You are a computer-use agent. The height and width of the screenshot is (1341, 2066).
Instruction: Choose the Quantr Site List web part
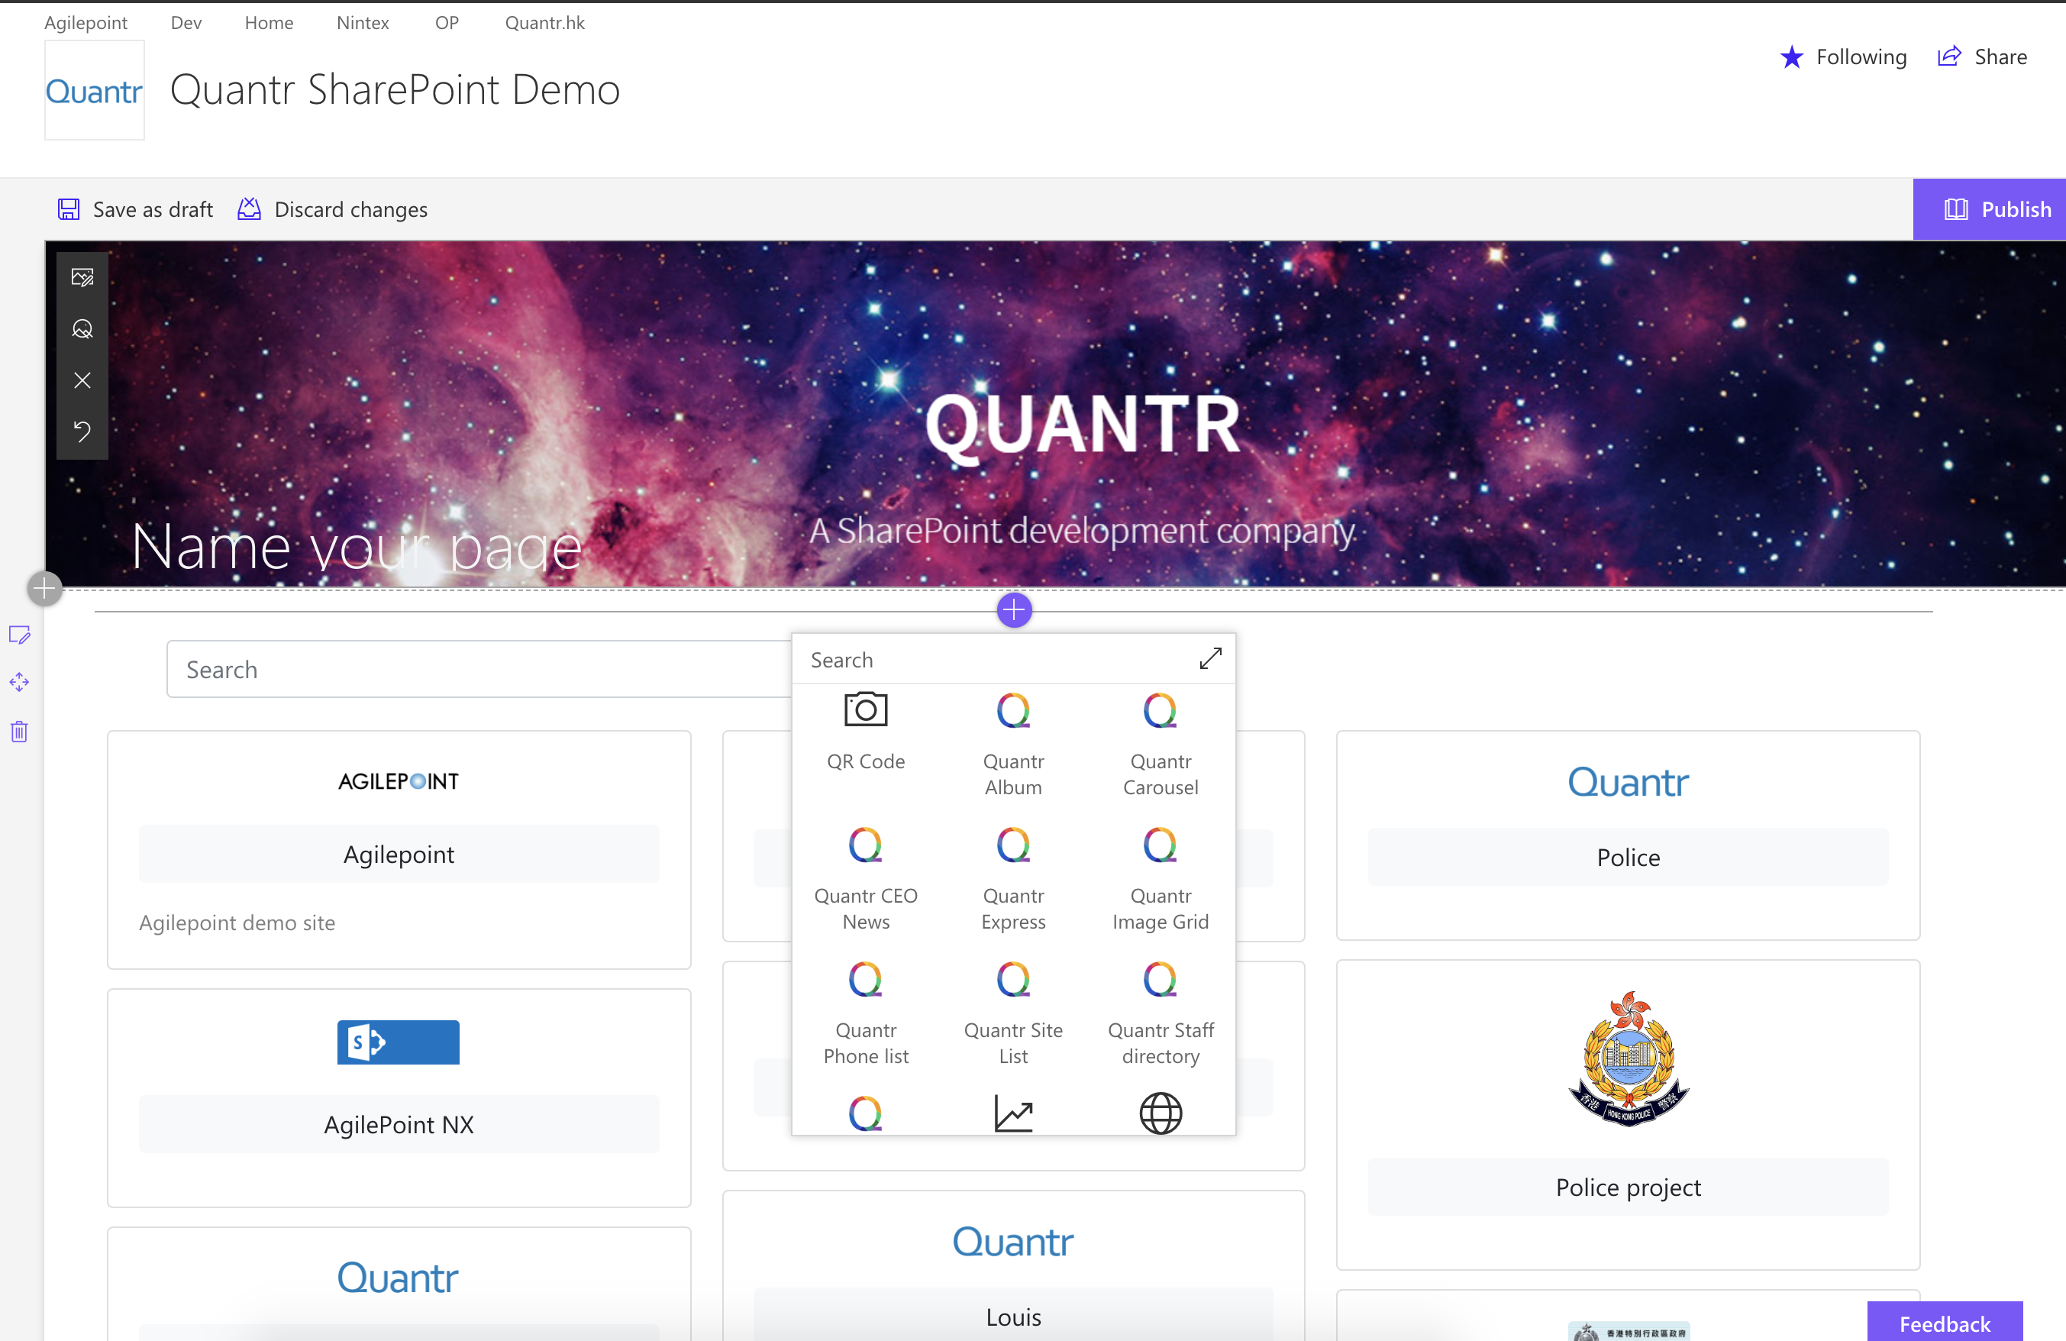(x=1013, y=1014)
